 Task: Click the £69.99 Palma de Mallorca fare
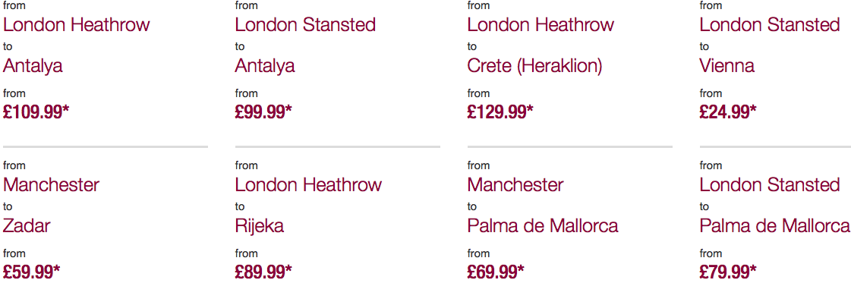pos(496,272)
